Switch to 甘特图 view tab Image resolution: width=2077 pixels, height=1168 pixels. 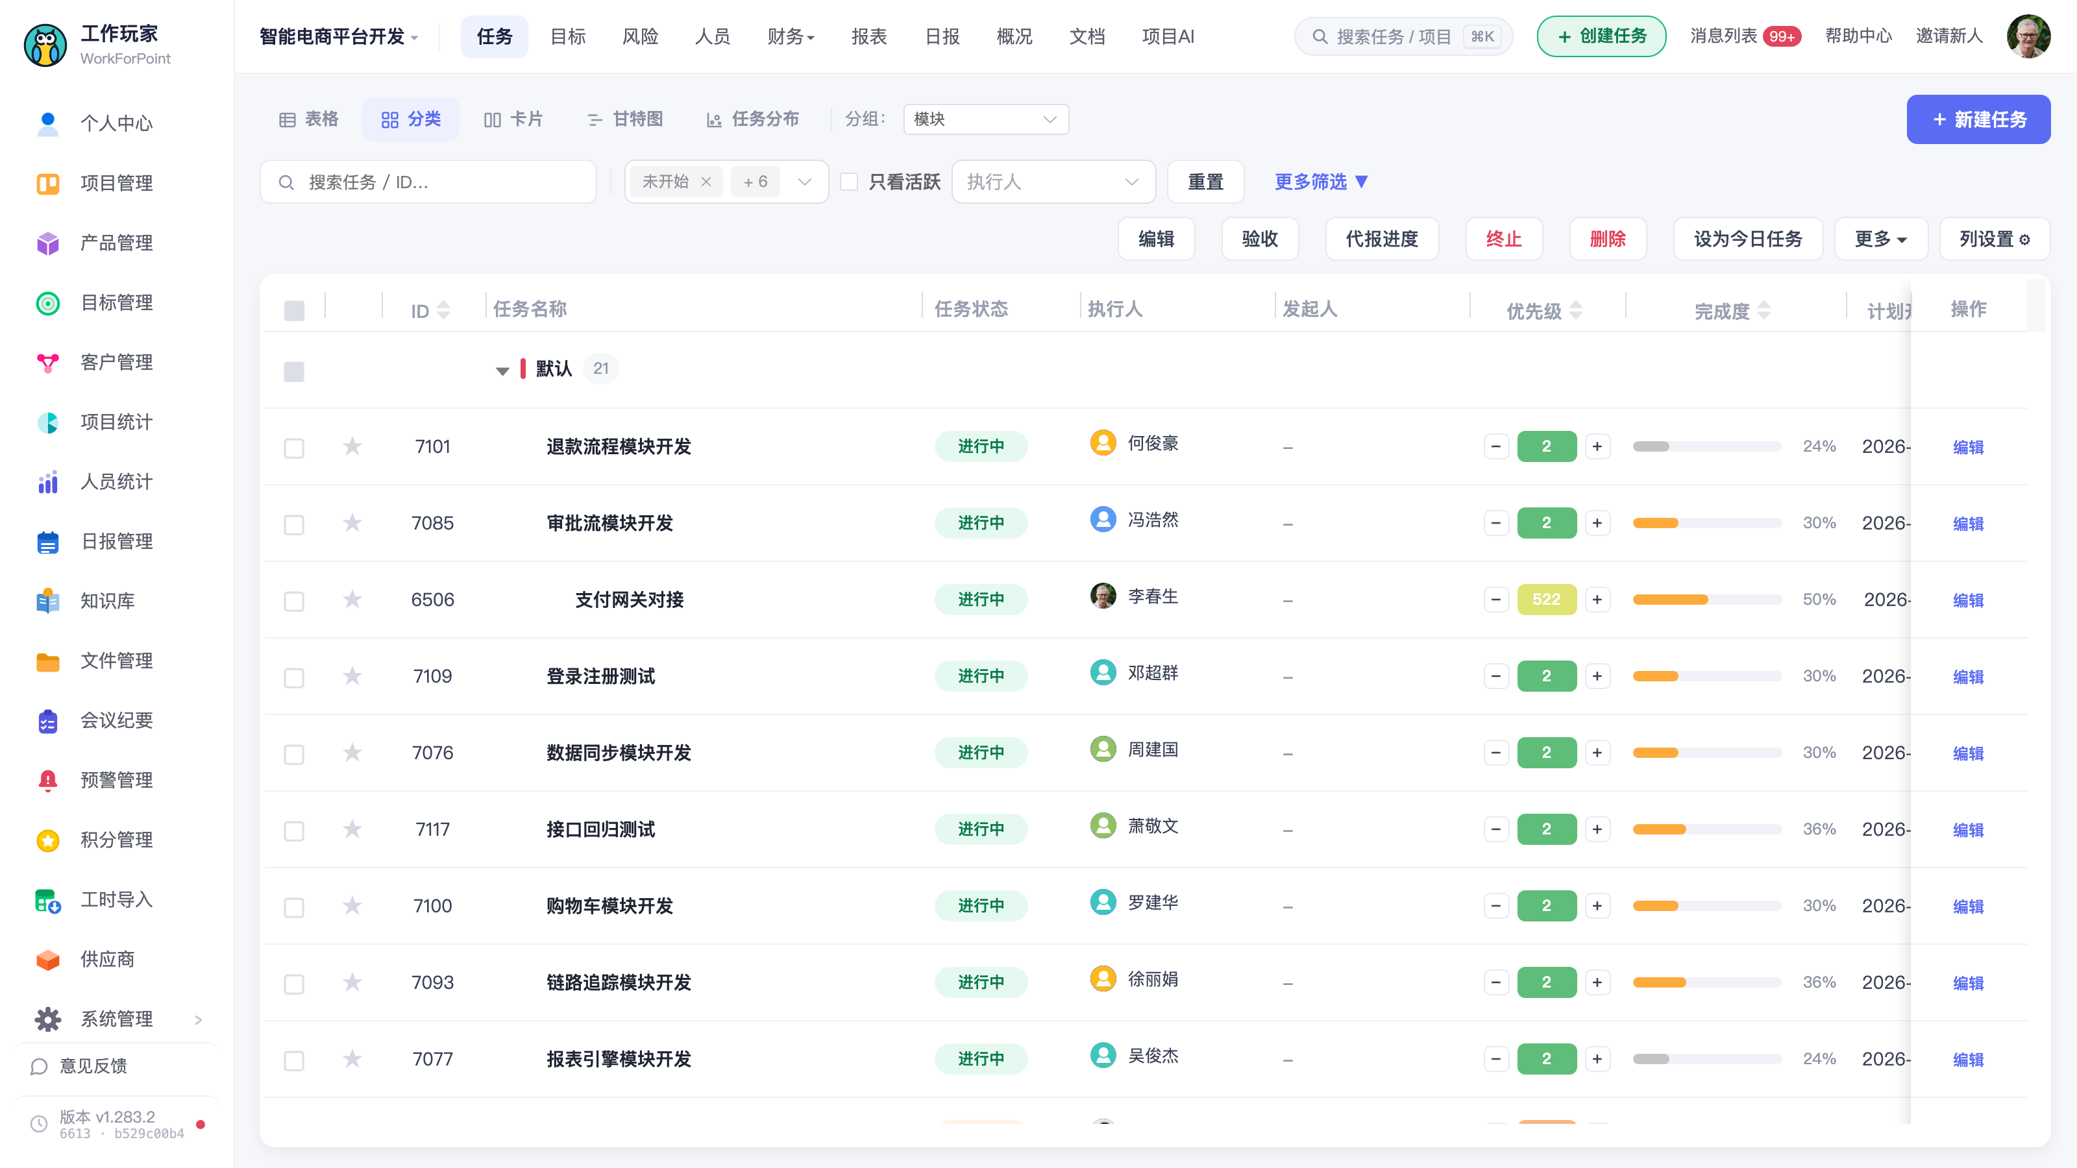click(x=625, y=119)
